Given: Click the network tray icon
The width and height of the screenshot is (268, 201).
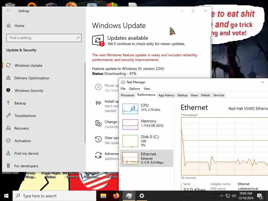Looking at the screenshot, I should (x=228, y=196).
